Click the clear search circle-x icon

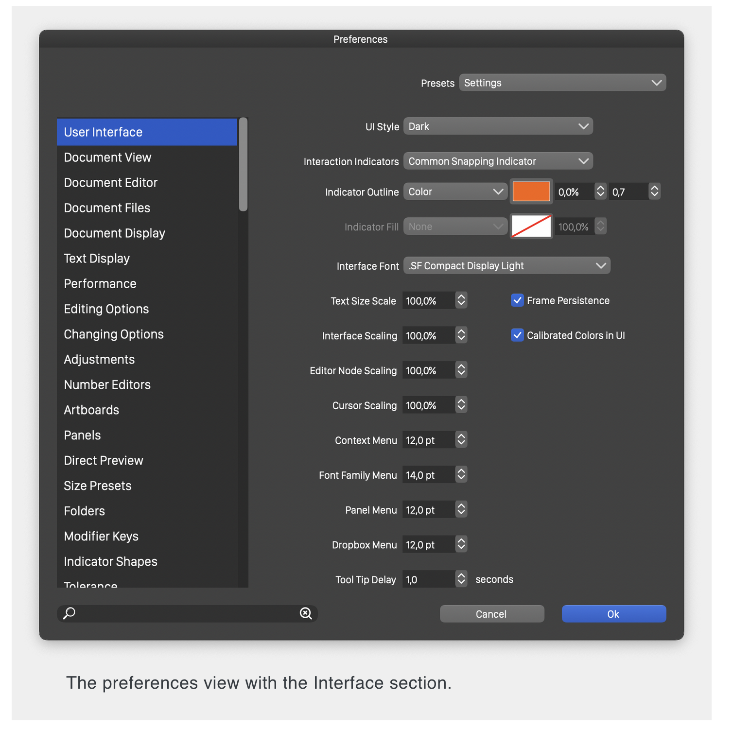pyautogui.click(x=306, y=613)
